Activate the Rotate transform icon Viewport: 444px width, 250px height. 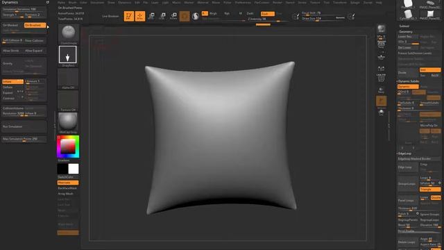point(173,16)
